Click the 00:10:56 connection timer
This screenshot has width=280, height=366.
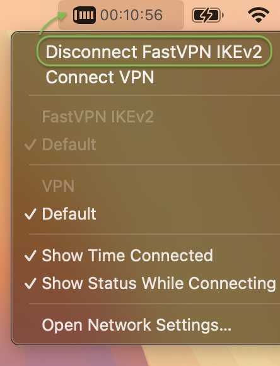tap(131, 15)
